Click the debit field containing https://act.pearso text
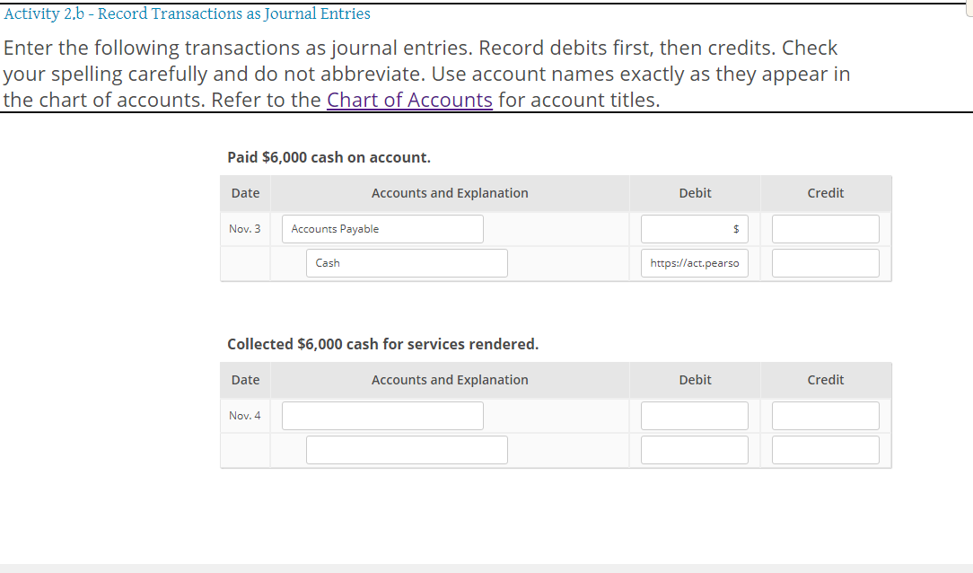 click(695, 262)
